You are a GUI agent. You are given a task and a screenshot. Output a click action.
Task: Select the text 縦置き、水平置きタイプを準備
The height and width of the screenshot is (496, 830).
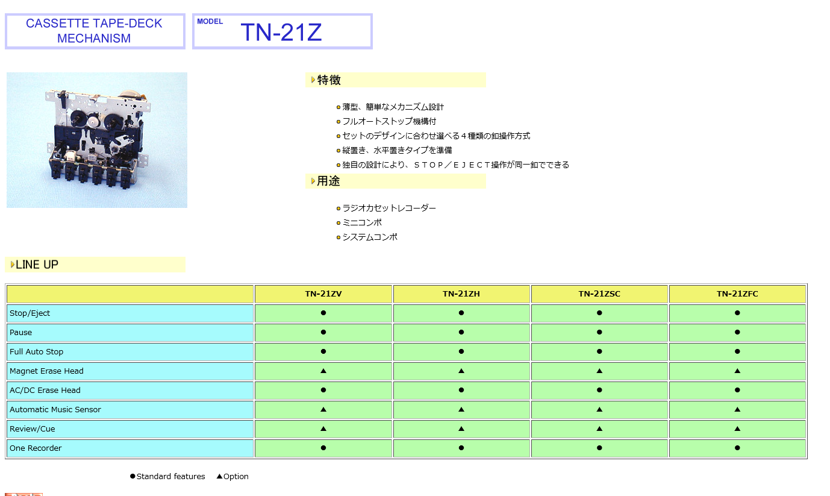(398, 150)
